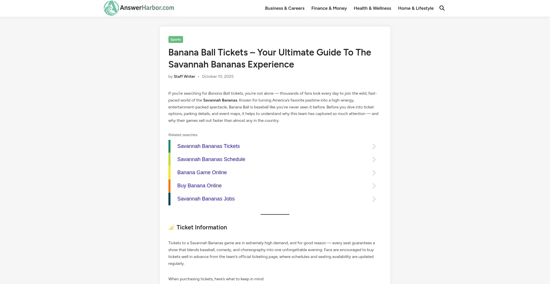This screenshot has height=284, width=550.
Task: Open Savannah Bananas Tickets related search
Action: [x=208, y=146]
